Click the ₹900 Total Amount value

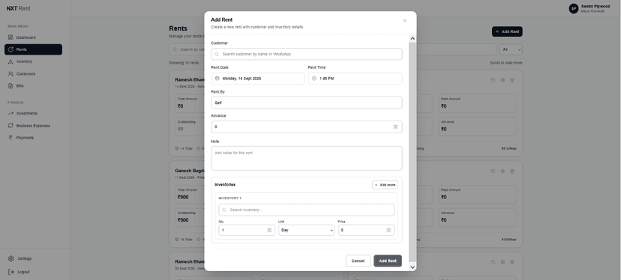tap(183, 197)
